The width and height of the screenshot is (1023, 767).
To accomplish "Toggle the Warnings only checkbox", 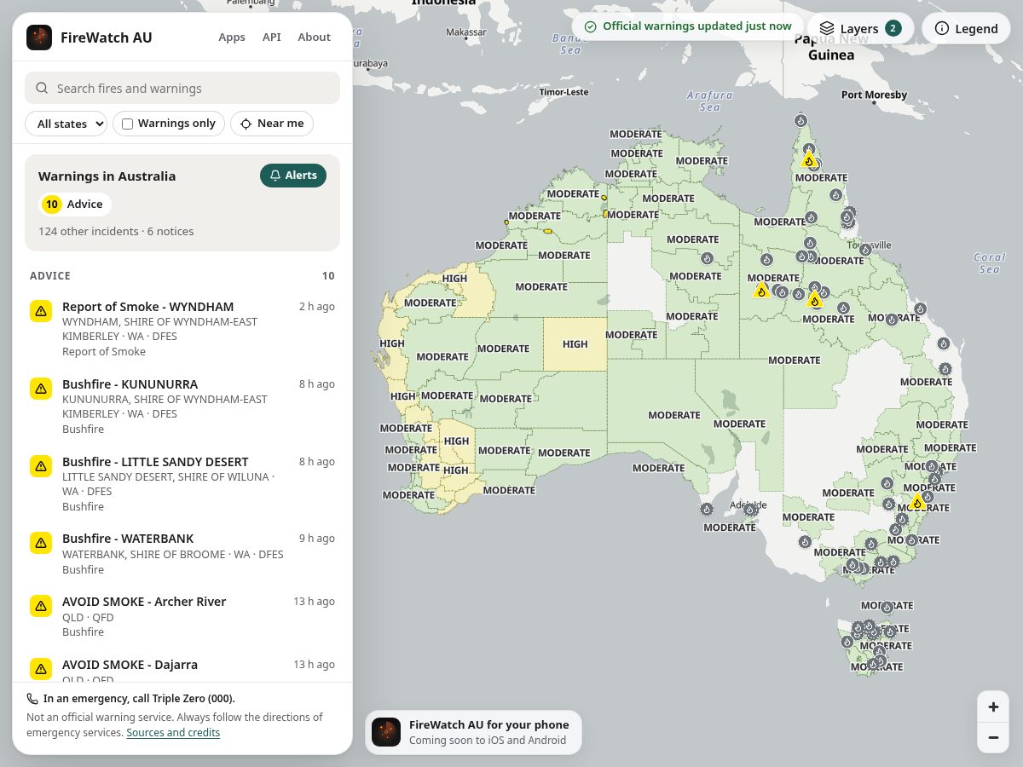I will coord(128,124).
